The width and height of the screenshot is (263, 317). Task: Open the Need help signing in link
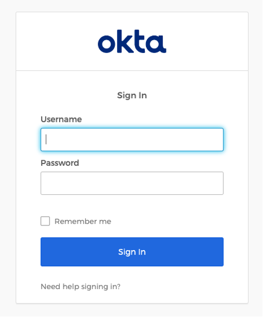tap(81, 287)
